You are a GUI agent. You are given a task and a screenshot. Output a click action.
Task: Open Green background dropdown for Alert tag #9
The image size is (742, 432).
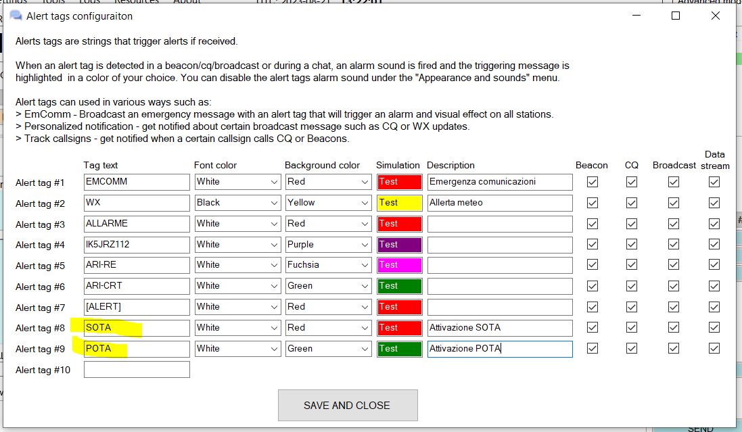click(x=329, y=349)
